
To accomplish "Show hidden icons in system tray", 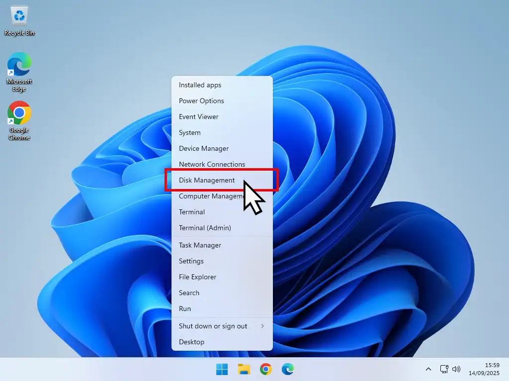I will click(x=428, y=369).
